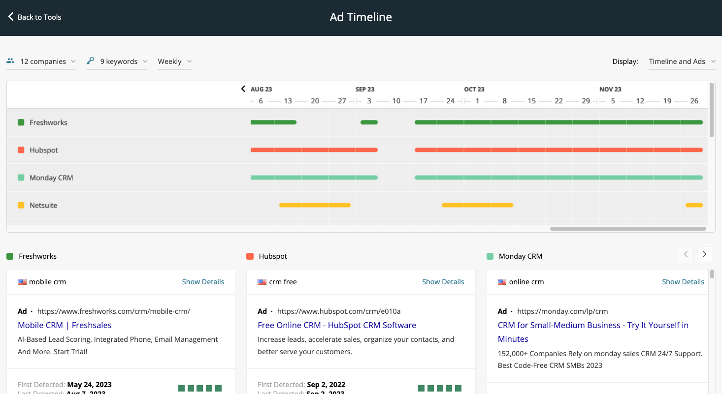Click the freshworks.com/crm/mobile-crm URL text
The width and height of the screenshot is (722, 394).
tap(114, 311)
